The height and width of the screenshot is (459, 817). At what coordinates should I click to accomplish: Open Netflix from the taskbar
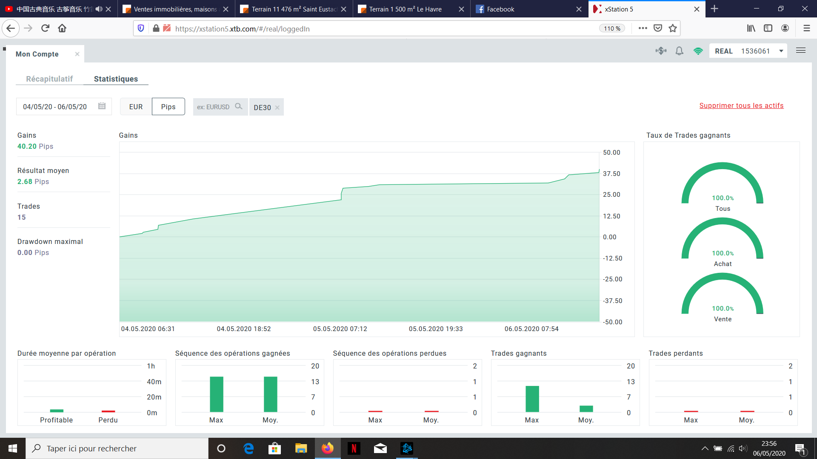pyautogui.click(x=354, y=448)
